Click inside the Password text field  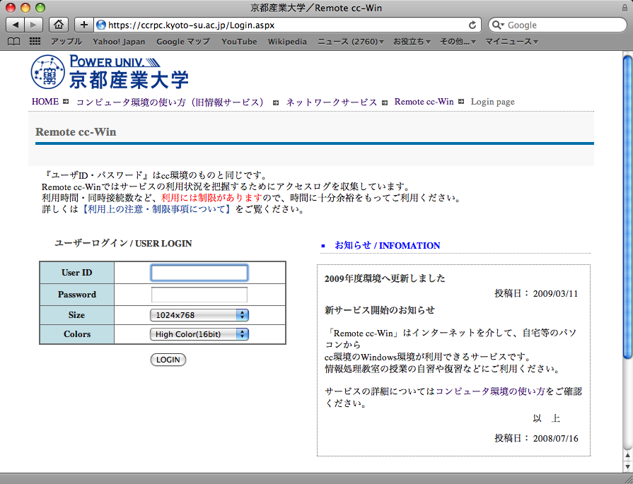pos(199,295)
